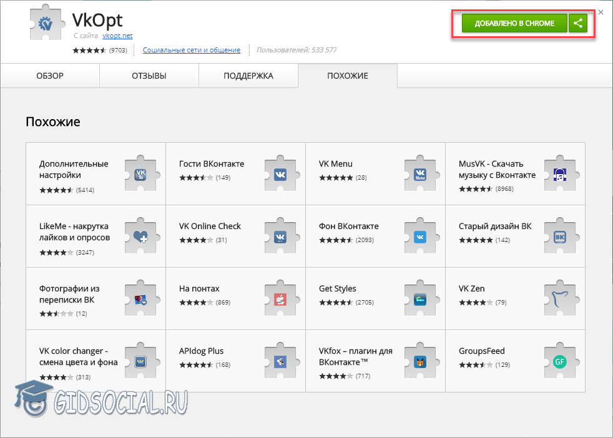The image size is (613, 438).
Task: Click the Старый дизайн ВК icon
Action: 559,236
